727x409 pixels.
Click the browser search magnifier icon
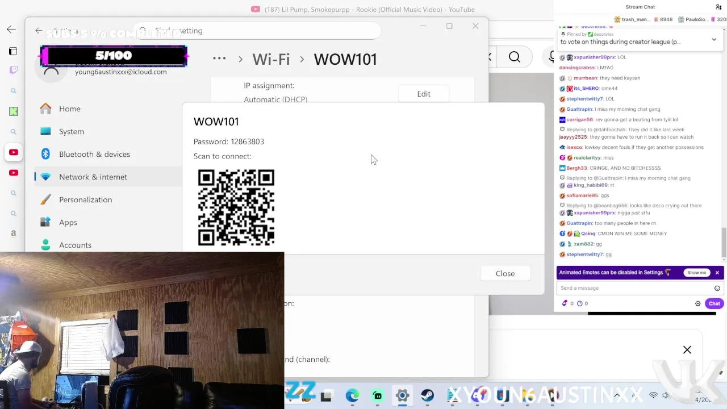pyautogui.click(x=515, y=57)
